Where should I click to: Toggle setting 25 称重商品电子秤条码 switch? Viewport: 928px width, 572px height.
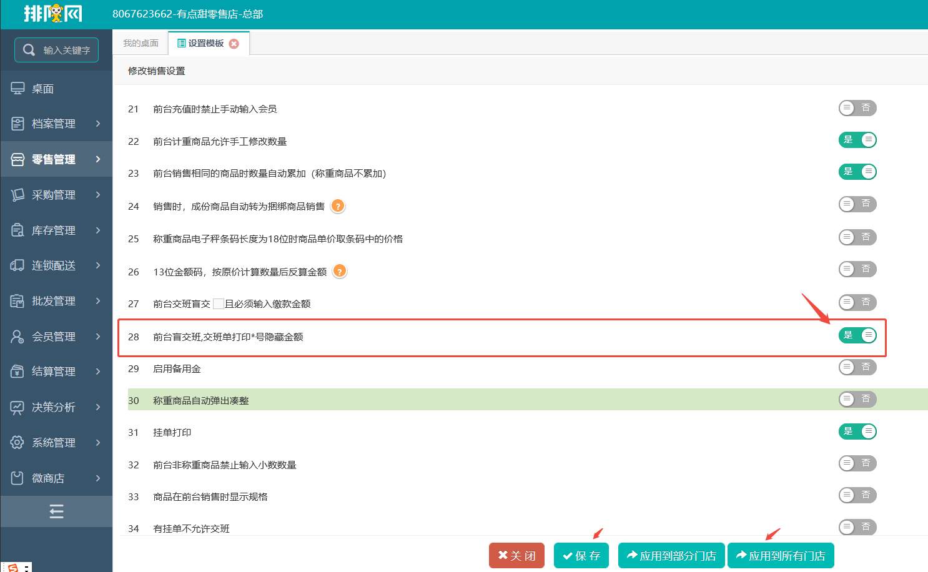point(857,237)
